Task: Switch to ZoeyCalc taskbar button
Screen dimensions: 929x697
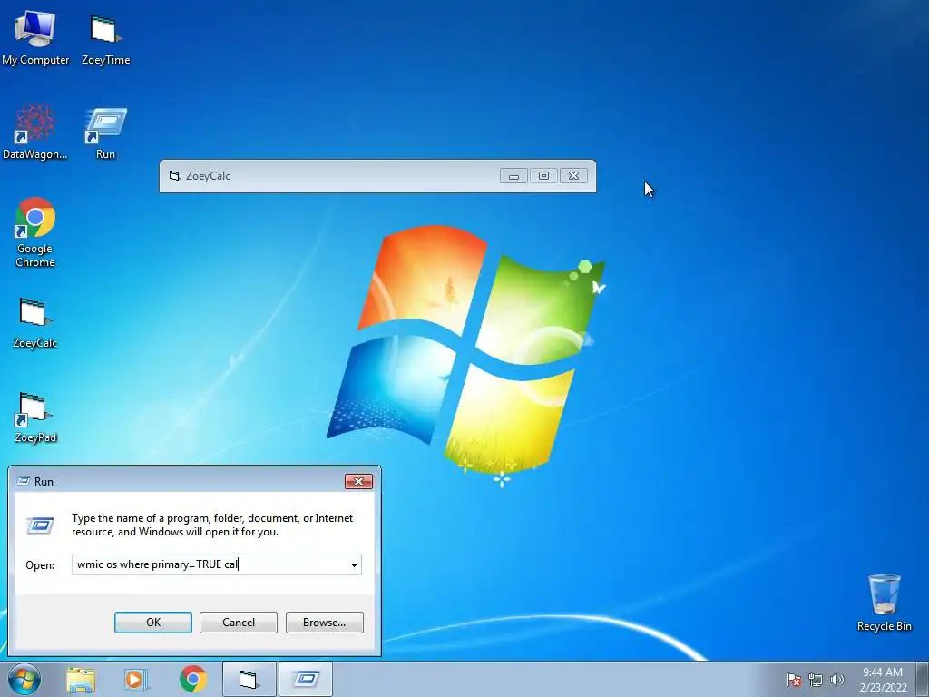Action: [x=249, y=679]
